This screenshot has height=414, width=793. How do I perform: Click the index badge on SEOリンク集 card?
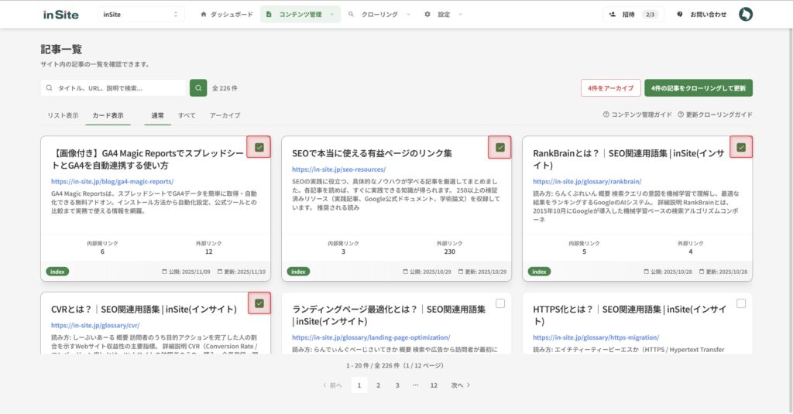coord(298,272)
